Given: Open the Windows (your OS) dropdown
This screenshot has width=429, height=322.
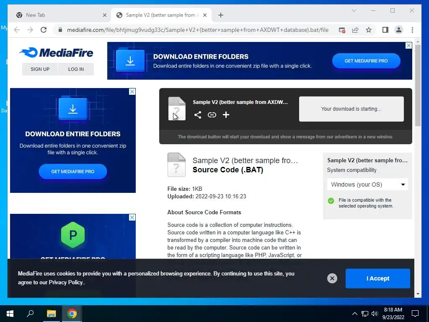Looking at the screenshot, I should (x=367, y=184).
